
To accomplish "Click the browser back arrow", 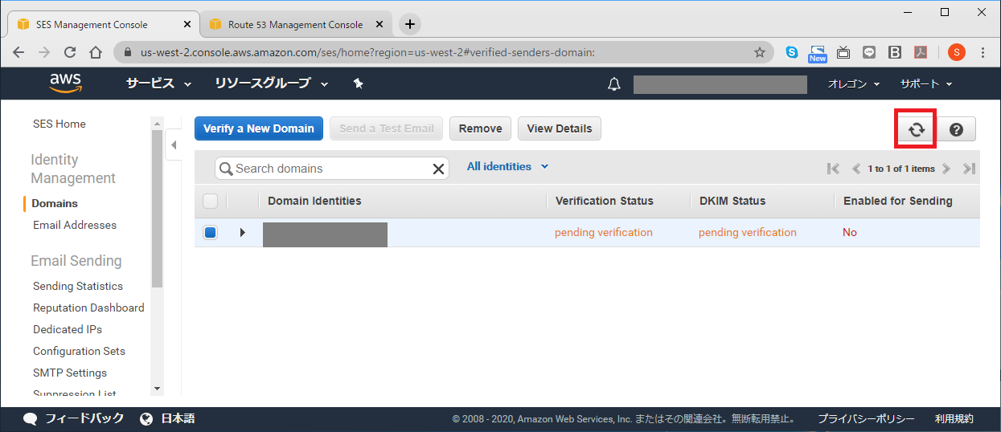I will pyautogui.click(x=18, y=52).
